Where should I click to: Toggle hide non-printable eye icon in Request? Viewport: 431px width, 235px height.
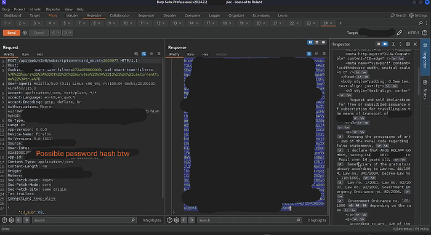click(136, 54)
